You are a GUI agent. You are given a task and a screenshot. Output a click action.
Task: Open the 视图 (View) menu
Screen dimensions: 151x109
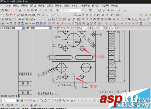click(24, 5)
